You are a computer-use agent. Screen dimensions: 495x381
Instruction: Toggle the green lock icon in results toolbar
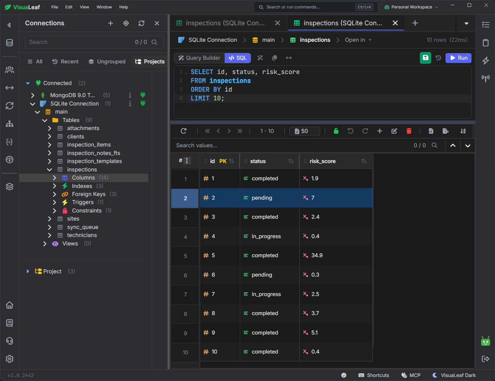click(x=336, y=131)
